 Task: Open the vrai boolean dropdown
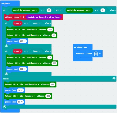[x=37, y=23]
